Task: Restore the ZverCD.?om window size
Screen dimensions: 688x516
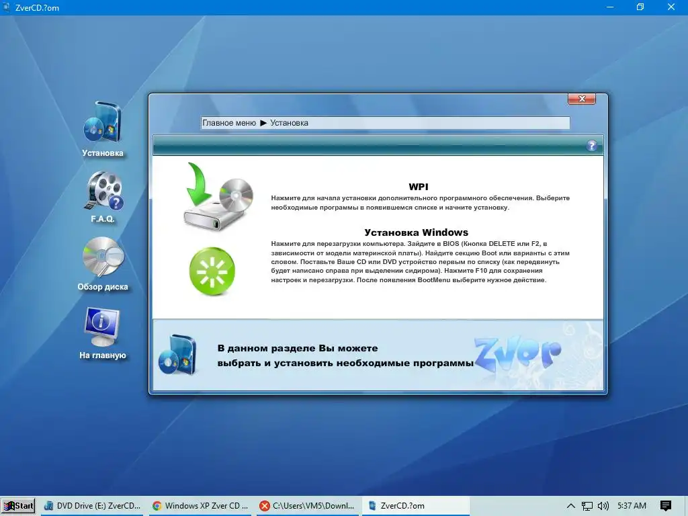Action: coord(640,7)
